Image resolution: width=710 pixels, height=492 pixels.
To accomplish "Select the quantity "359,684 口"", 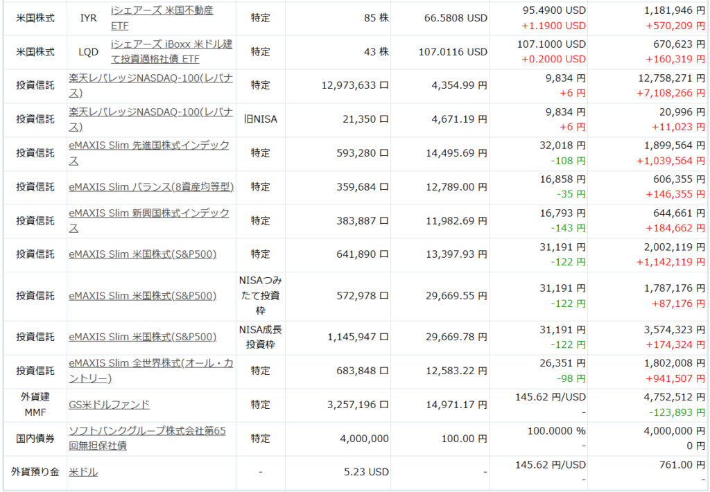I will coord(362,186).
